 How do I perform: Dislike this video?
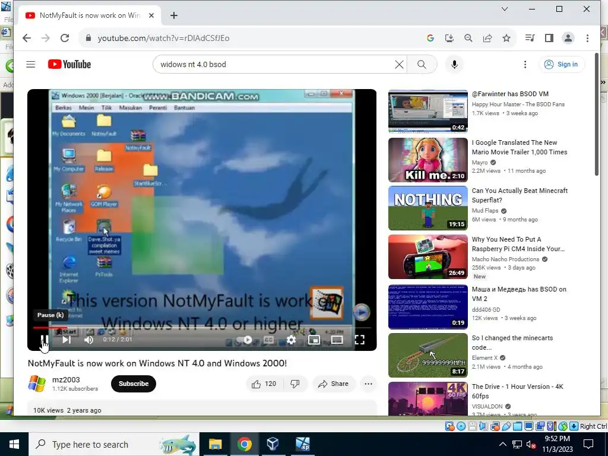[295, 384]
